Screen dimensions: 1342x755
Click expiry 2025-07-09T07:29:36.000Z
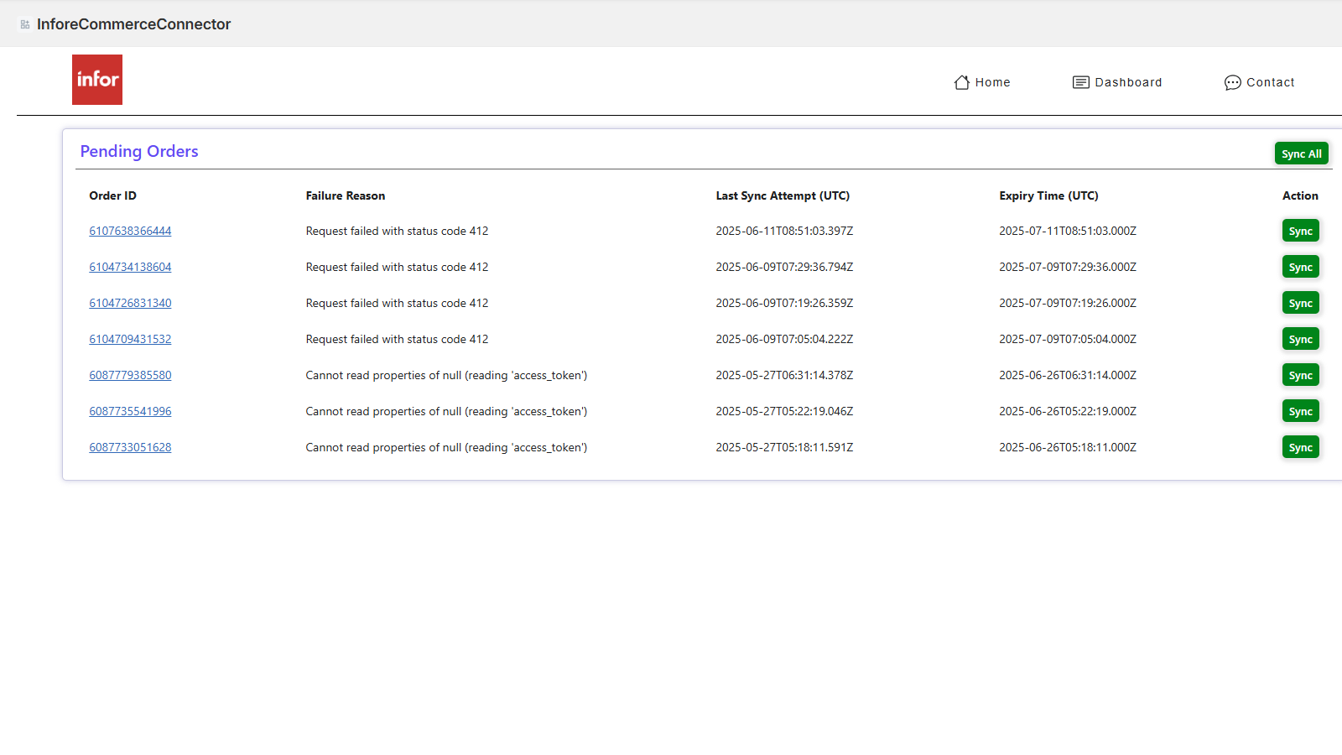pos(1068,267)
